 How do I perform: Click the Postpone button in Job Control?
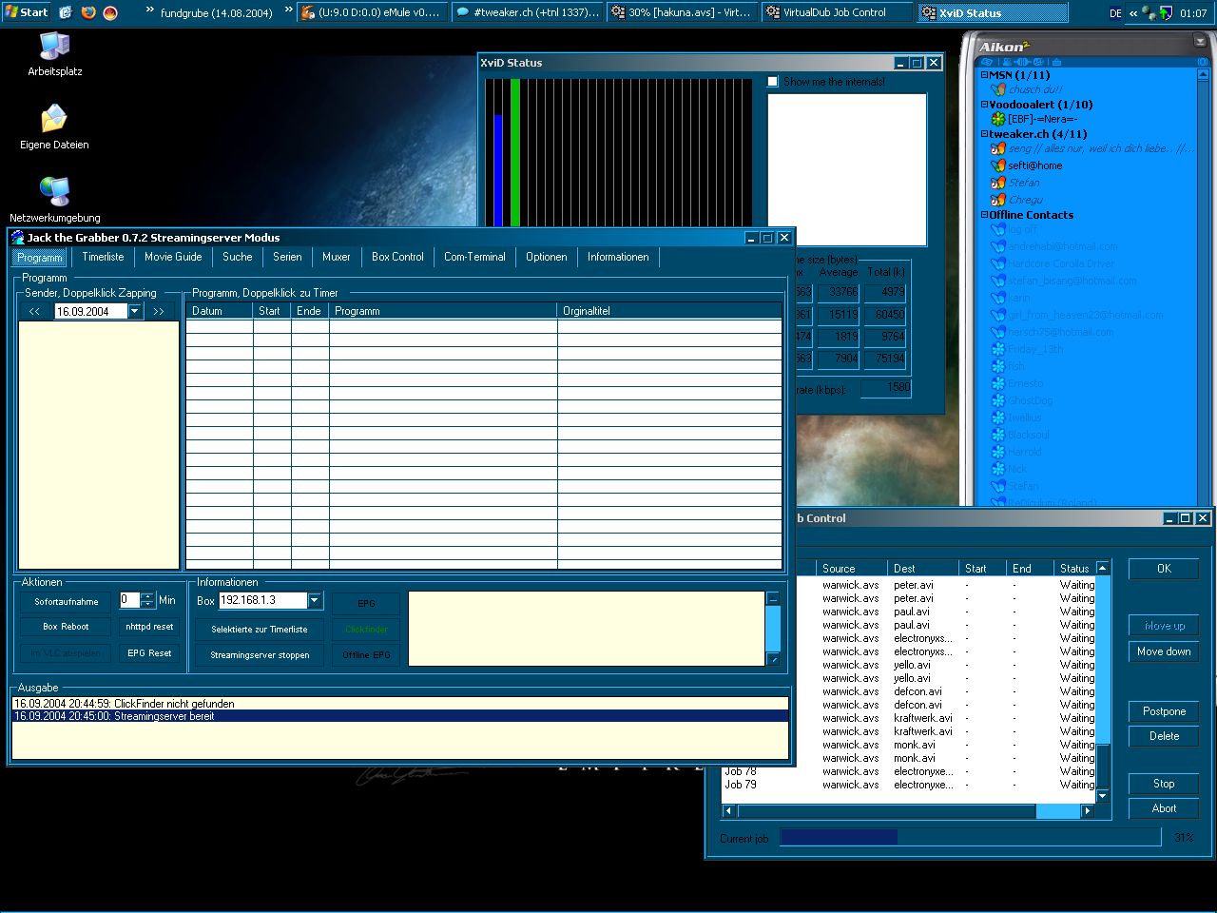[1164, 711]
